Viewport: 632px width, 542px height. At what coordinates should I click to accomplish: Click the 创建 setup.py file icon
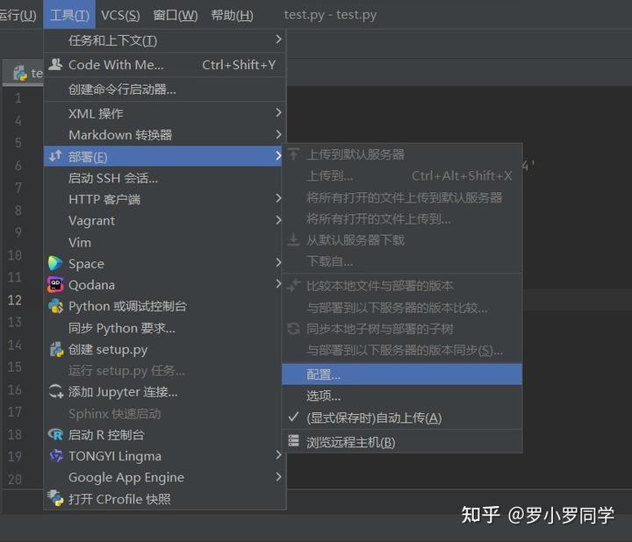[55, 349]
